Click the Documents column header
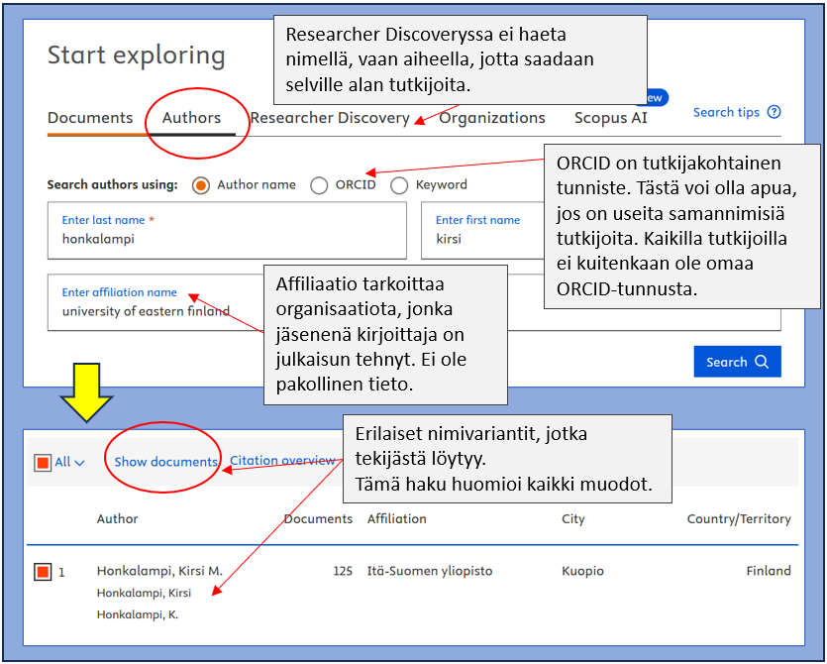The height and width of the screenshot is (664, 827). click(x=318, y=519)
